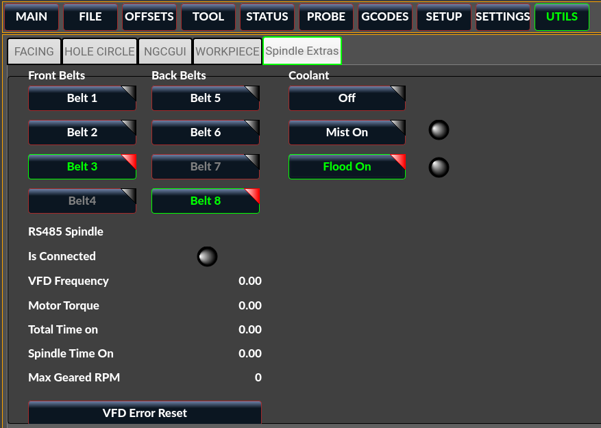Click the Total Time on value
This screenshot has height=428, width=601.
click(x=250, y=329)
